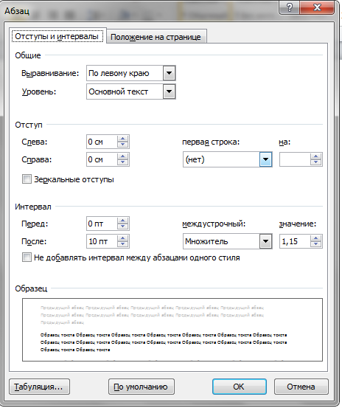Select Основной текст level box
342x408 pixels.
coord(125,91)
